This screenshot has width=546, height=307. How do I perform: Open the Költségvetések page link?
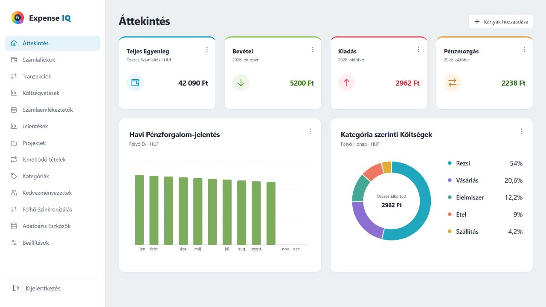click(53, 93)
